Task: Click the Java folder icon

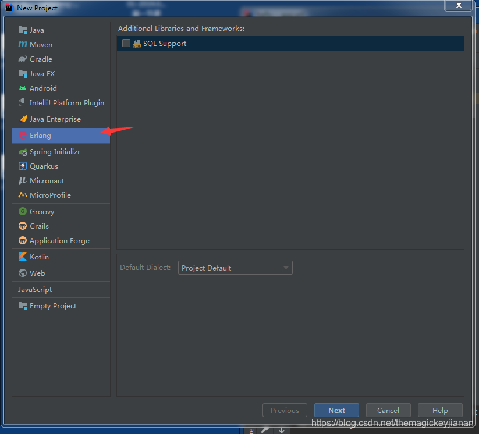Action: pos(23,30)
